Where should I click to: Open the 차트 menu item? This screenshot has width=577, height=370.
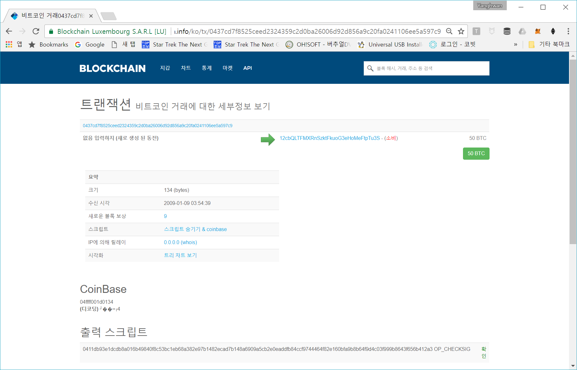[186, 68]
